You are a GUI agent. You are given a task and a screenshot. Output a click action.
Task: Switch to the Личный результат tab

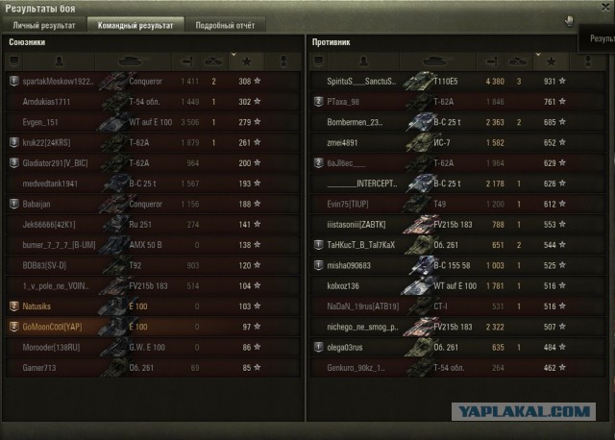point(44,26)
